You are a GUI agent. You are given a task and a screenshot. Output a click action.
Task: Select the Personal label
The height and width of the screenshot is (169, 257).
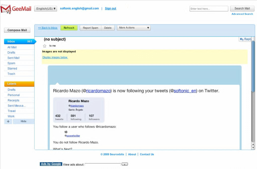[x=14, y=95]
